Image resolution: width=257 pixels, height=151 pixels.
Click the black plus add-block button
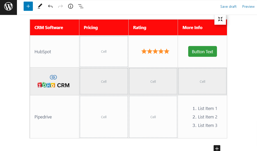click(x=217, y=148)
